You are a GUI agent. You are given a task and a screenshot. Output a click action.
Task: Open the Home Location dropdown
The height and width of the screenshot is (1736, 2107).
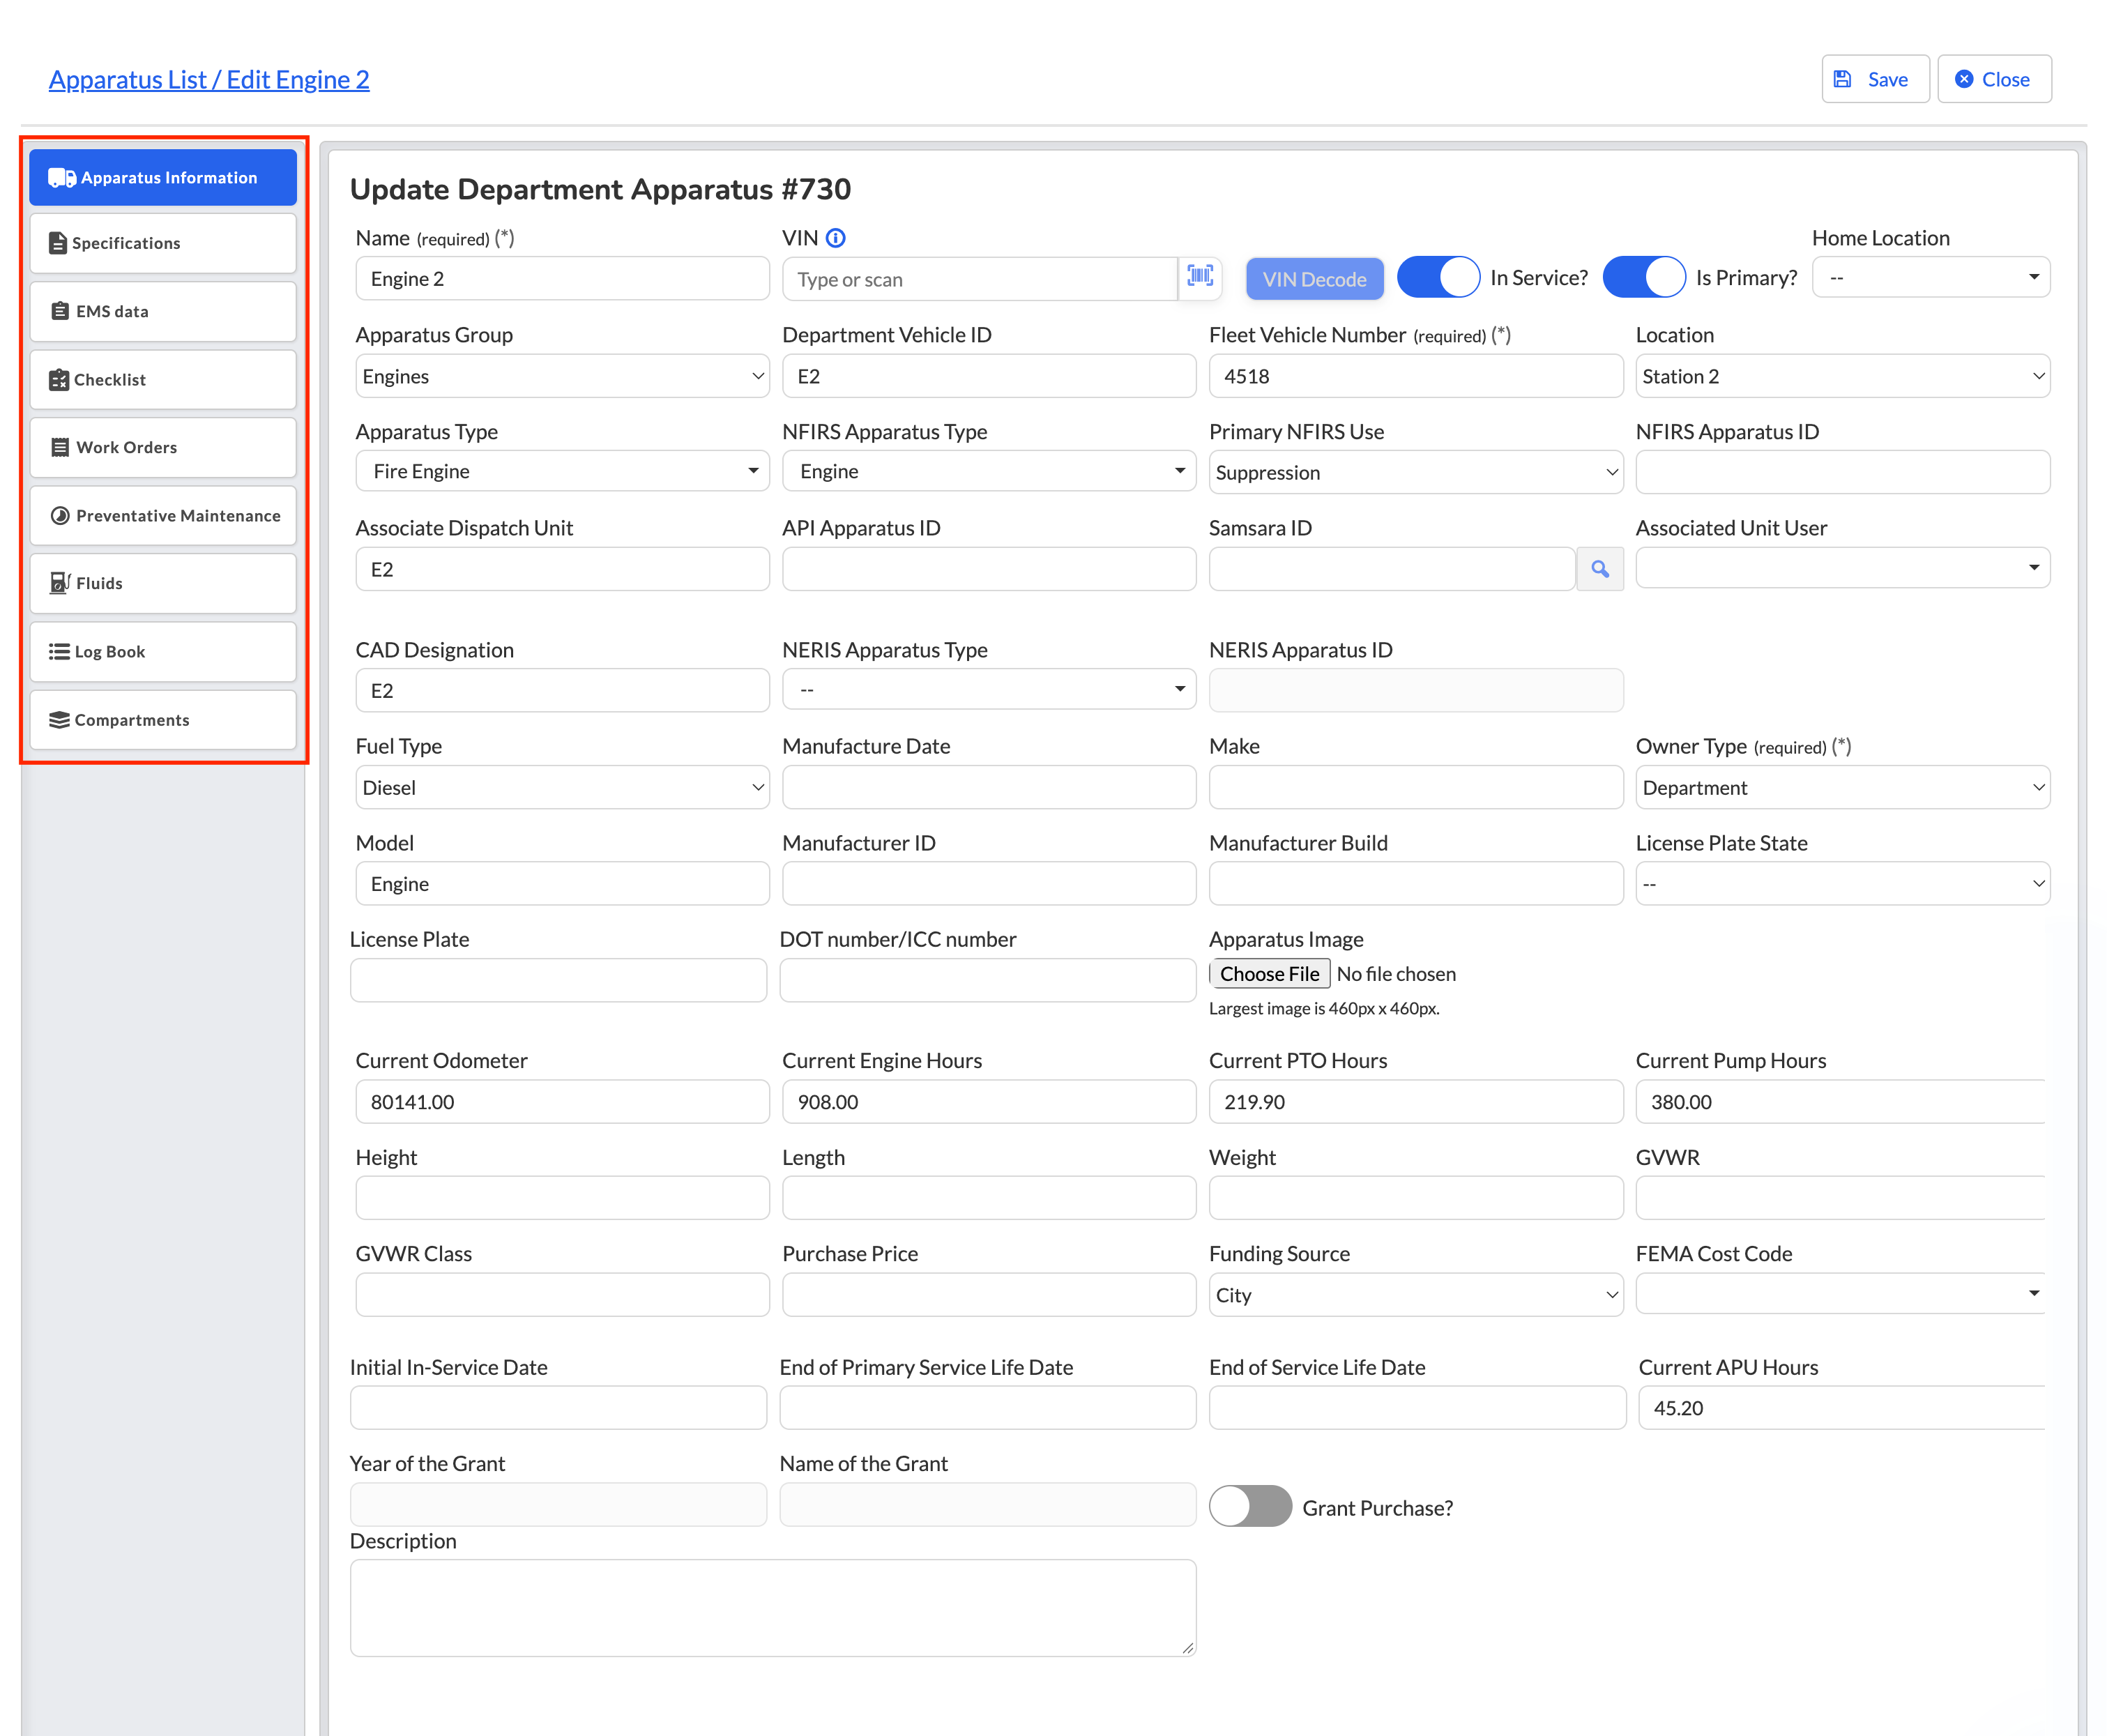click(x=1931, y=277)
